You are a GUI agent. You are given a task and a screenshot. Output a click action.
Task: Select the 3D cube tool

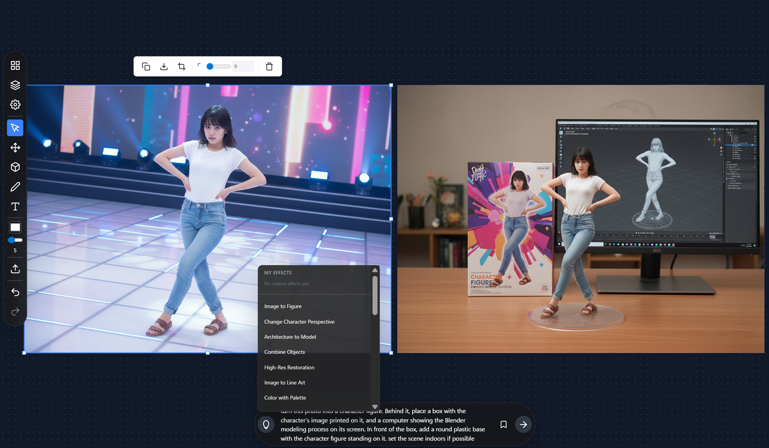click(15, 167)
